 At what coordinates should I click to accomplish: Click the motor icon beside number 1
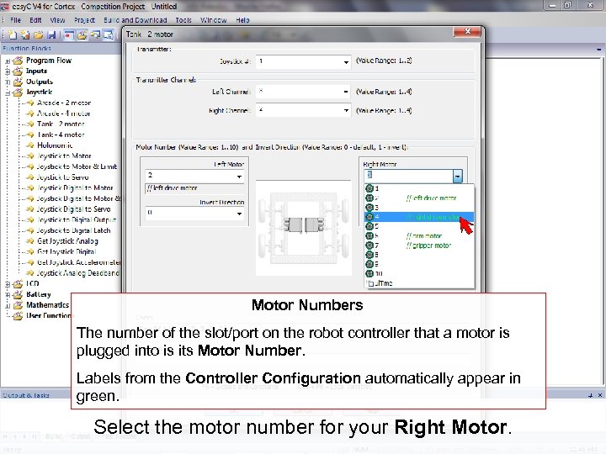tap(369, 188)
